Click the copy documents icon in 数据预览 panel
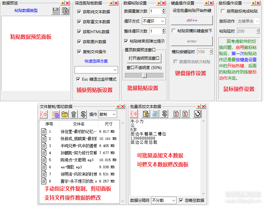This screenshot has width=264, height=206. pyautogui.click(x=65, y=11)
